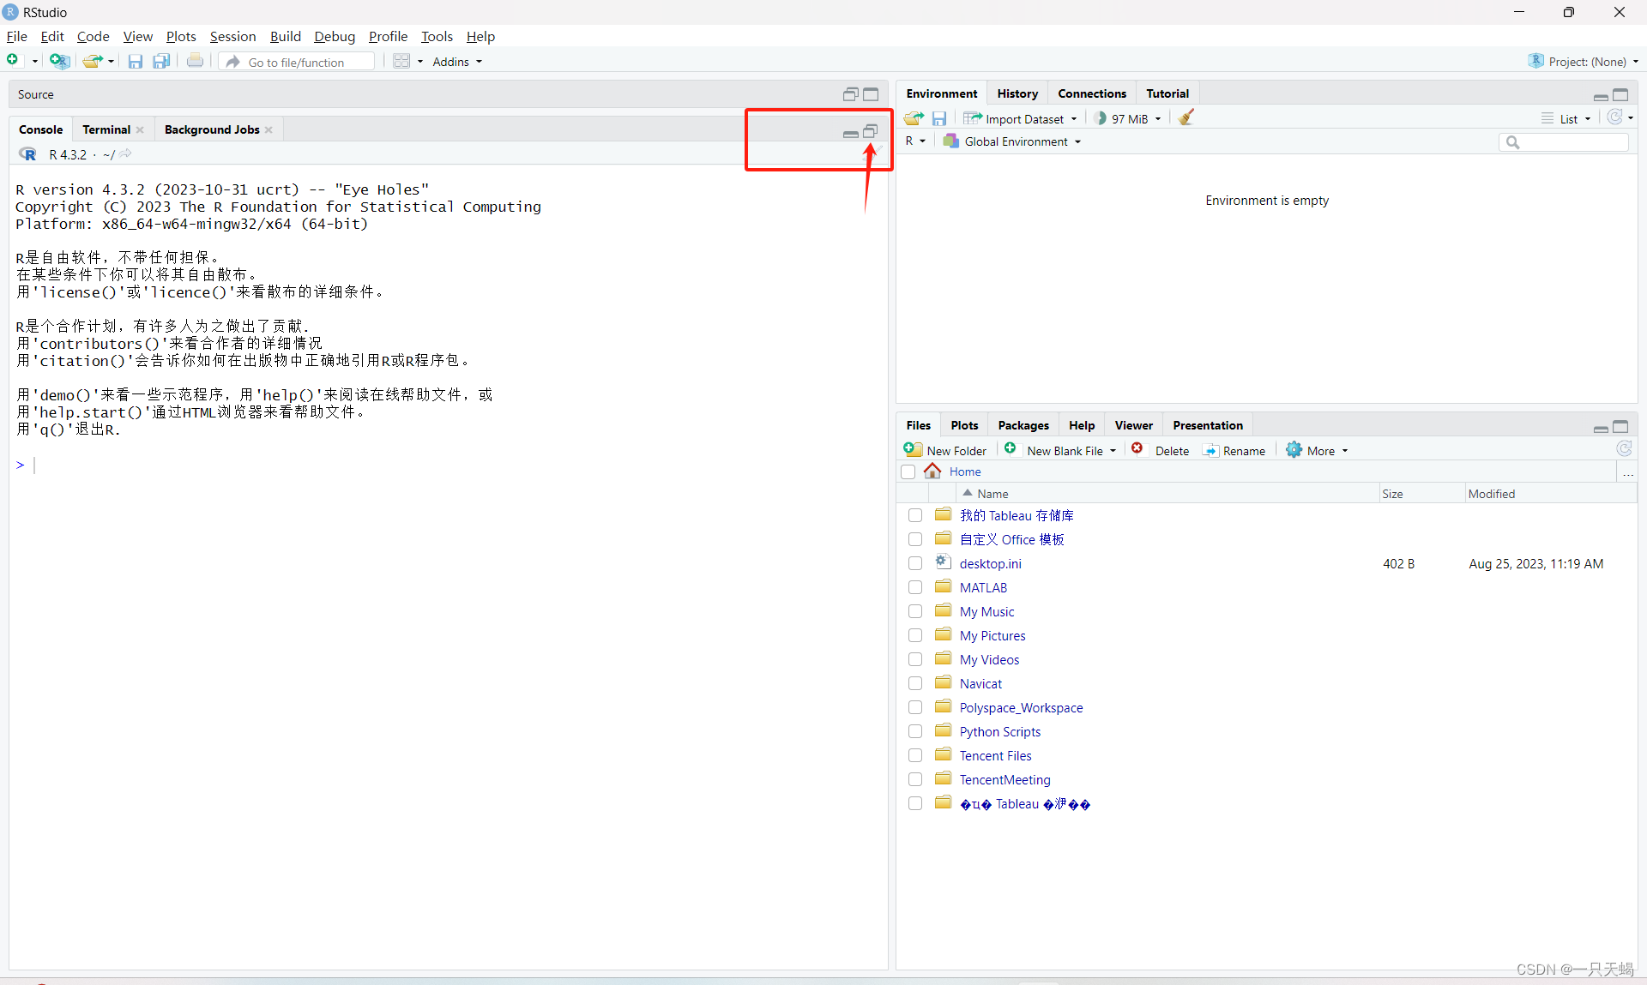Check the box for desktop.ini
This screenshot has height=985, width=1647.
915,563
